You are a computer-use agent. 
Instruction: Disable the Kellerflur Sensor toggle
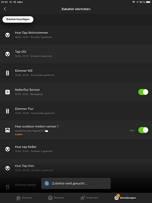pyautogui.click(x=143, y=92)
